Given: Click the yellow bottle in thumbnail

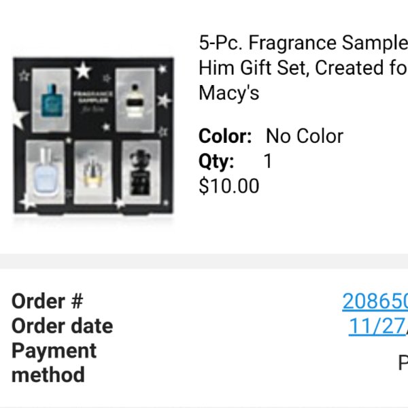Looking at the screenshot, I should point(92,171).
